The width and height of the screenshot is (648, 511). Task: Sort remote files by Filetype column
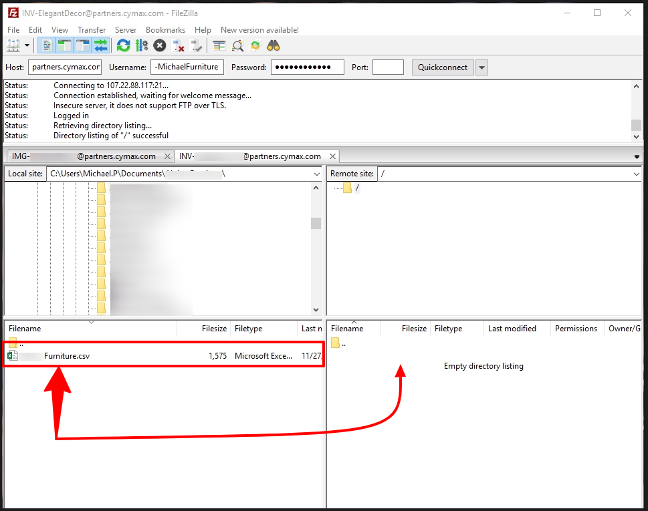[457, 329]
